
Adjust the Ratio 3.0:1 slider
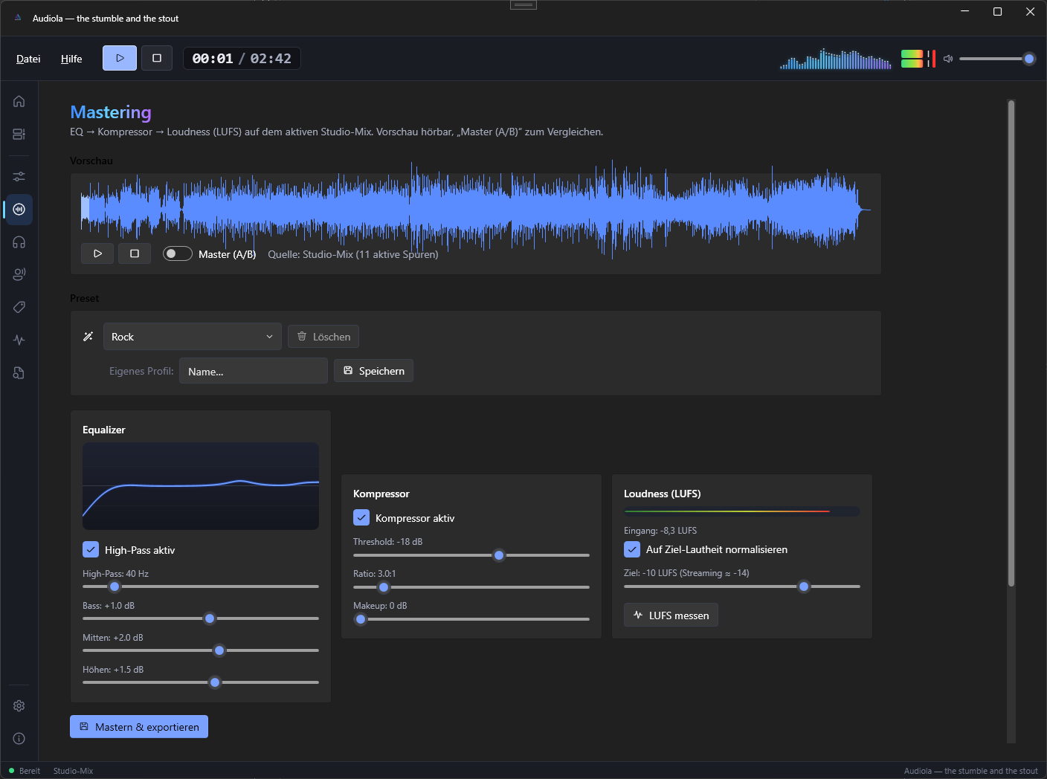471,587
